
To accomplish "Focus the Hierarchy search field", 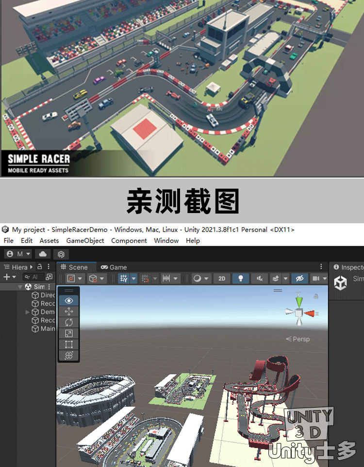I will tap(33, 277).
